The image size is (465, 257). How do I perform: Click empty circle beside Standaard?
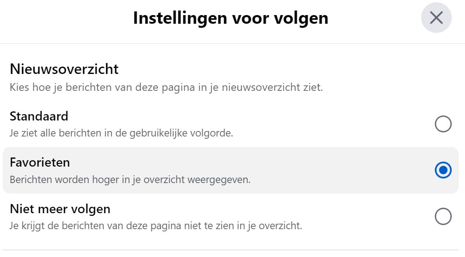click(443, 124)
